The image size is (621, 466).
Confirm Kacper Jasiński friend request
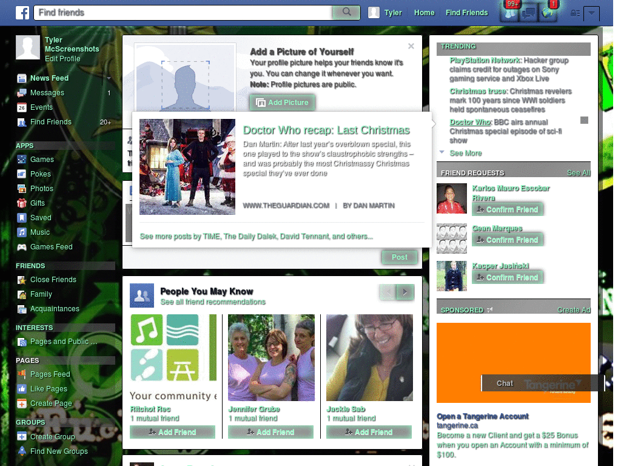pyautogui.click(x=508, y=278)
